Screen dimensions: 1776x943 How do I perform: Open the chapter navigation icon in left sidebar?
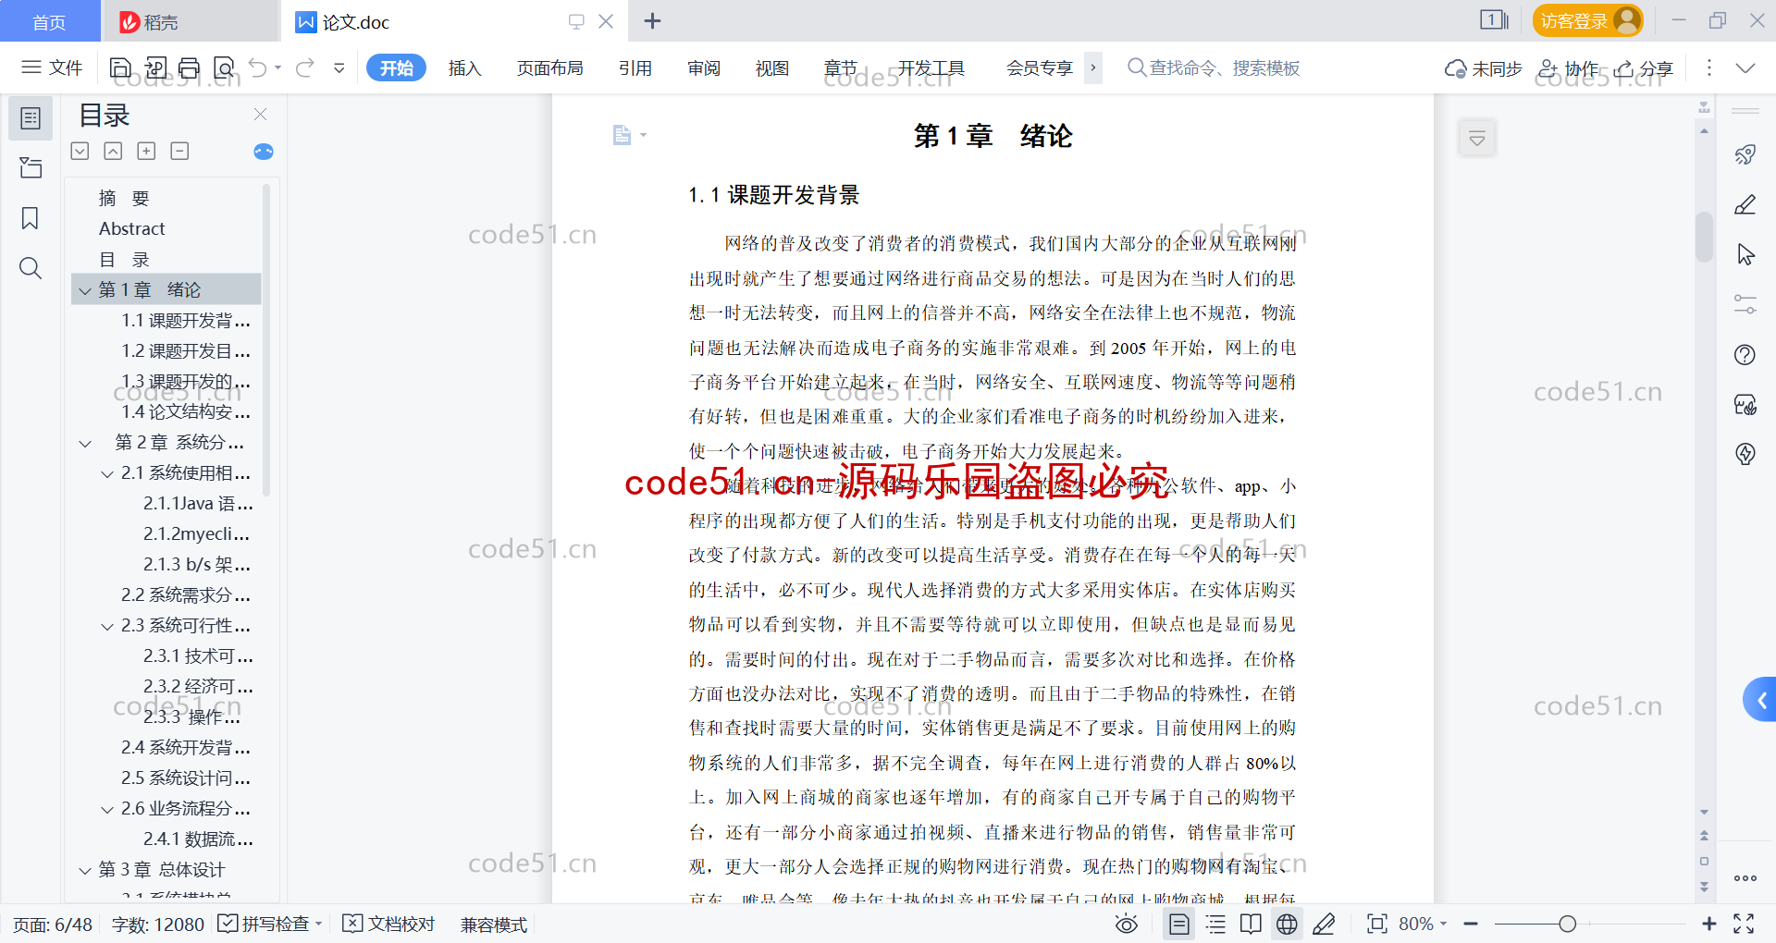click(31, 167)
